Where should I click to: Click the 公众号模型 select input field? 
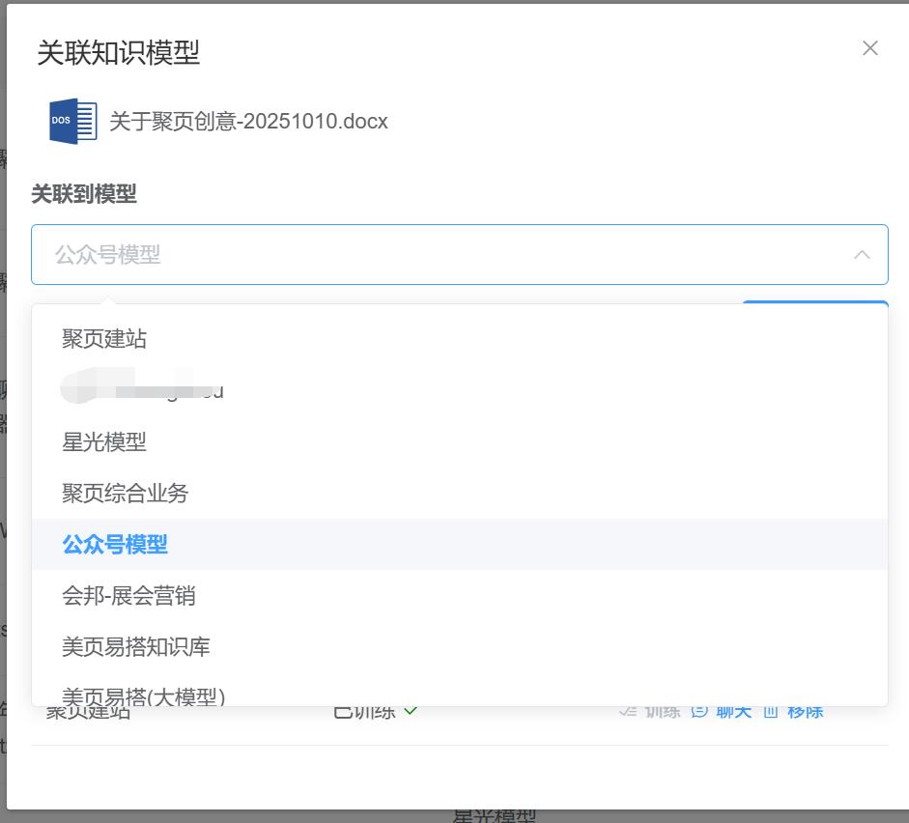pyautogui.click(x=435, y=255)
